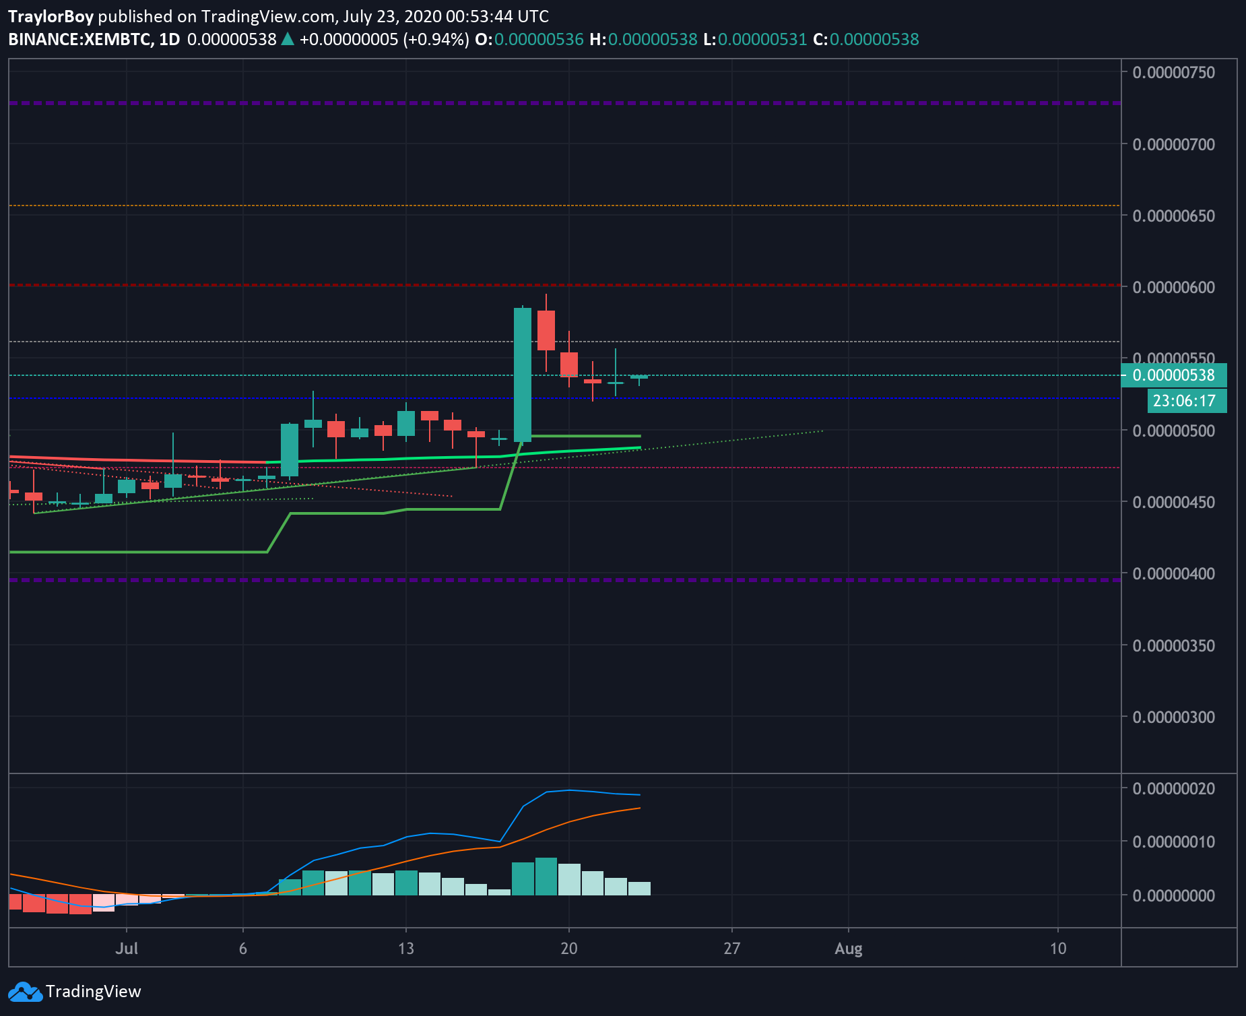
Task: Click the lower purple dashed support line
Action: (564, 579)
